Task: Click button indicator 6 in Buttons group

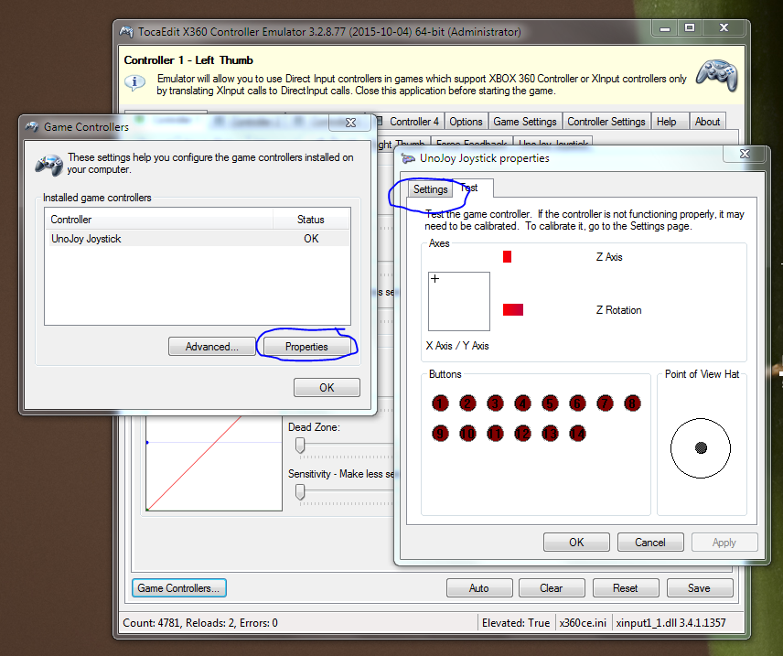Action: click(x=577, y=403)
